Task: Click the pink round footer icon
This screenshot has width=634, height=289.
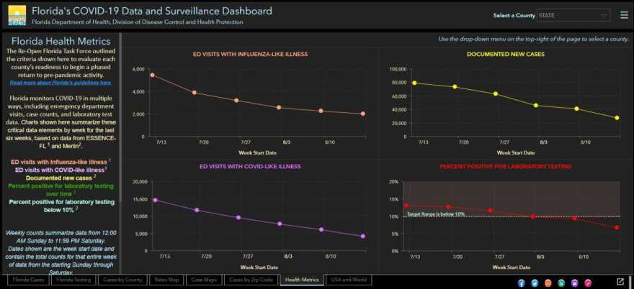Action: (x=588, y=283)
